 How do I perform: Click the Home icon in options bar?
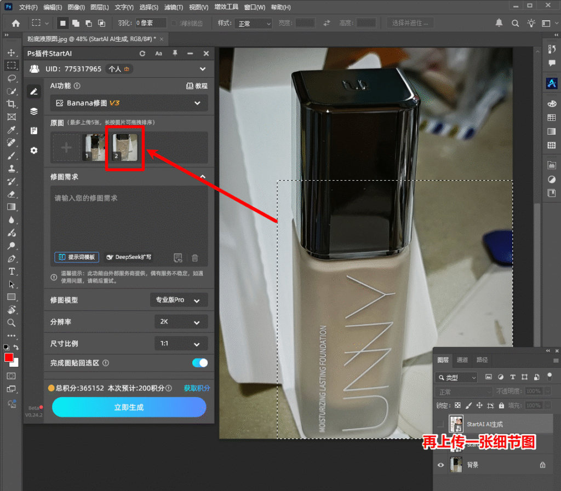(16, 23)
